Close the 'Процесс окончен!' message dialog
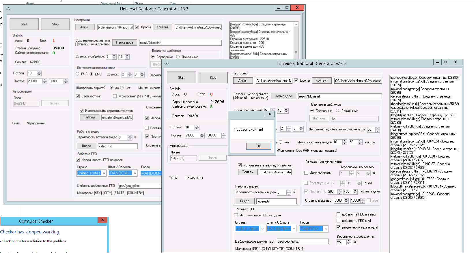Viewport: 476px width, 253px height. (270, 114)
